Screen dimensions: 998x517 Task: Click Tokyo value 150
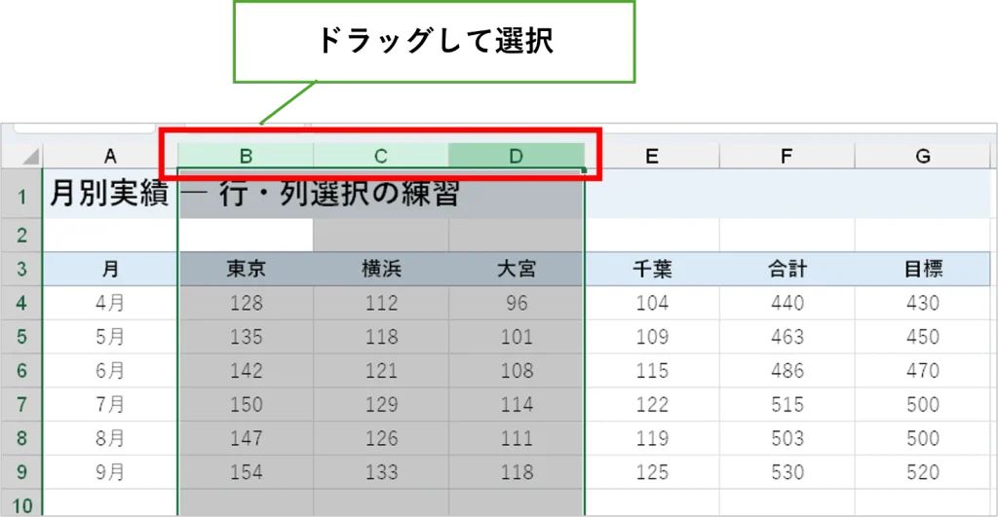246,404
